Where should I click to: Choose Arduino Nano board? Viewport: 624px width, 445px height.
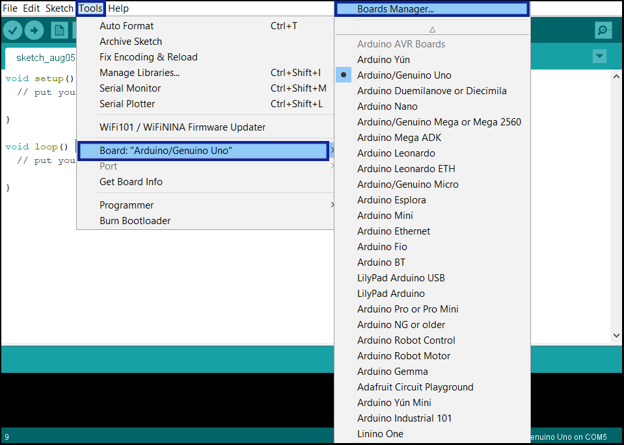[x=387, y=107]
